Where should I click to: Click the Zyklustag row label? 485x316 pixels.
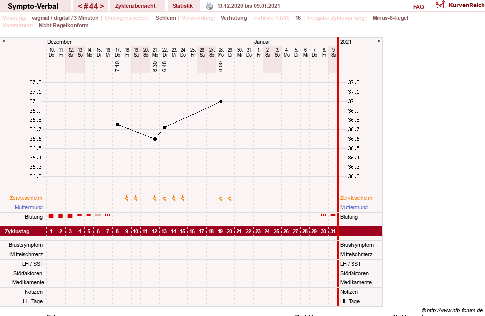pyautogui.click(x=17, y=231)
